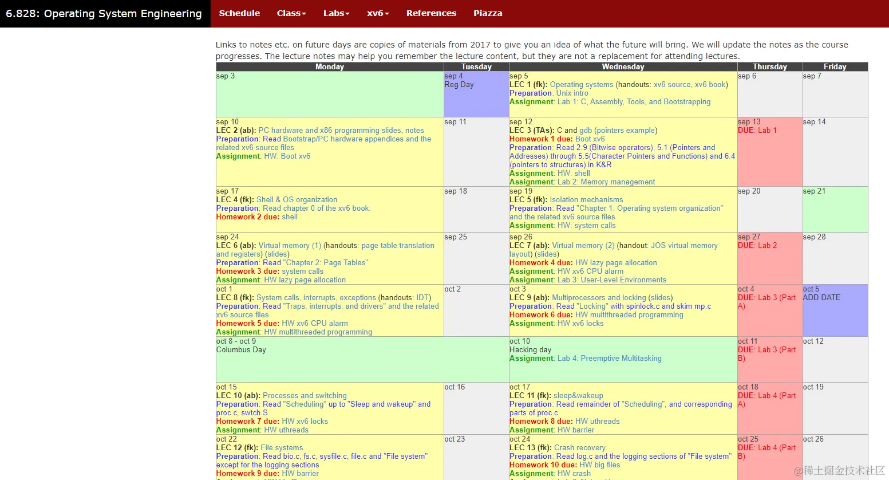
Task: Open the xv6 source handout link
Action: 672,85
